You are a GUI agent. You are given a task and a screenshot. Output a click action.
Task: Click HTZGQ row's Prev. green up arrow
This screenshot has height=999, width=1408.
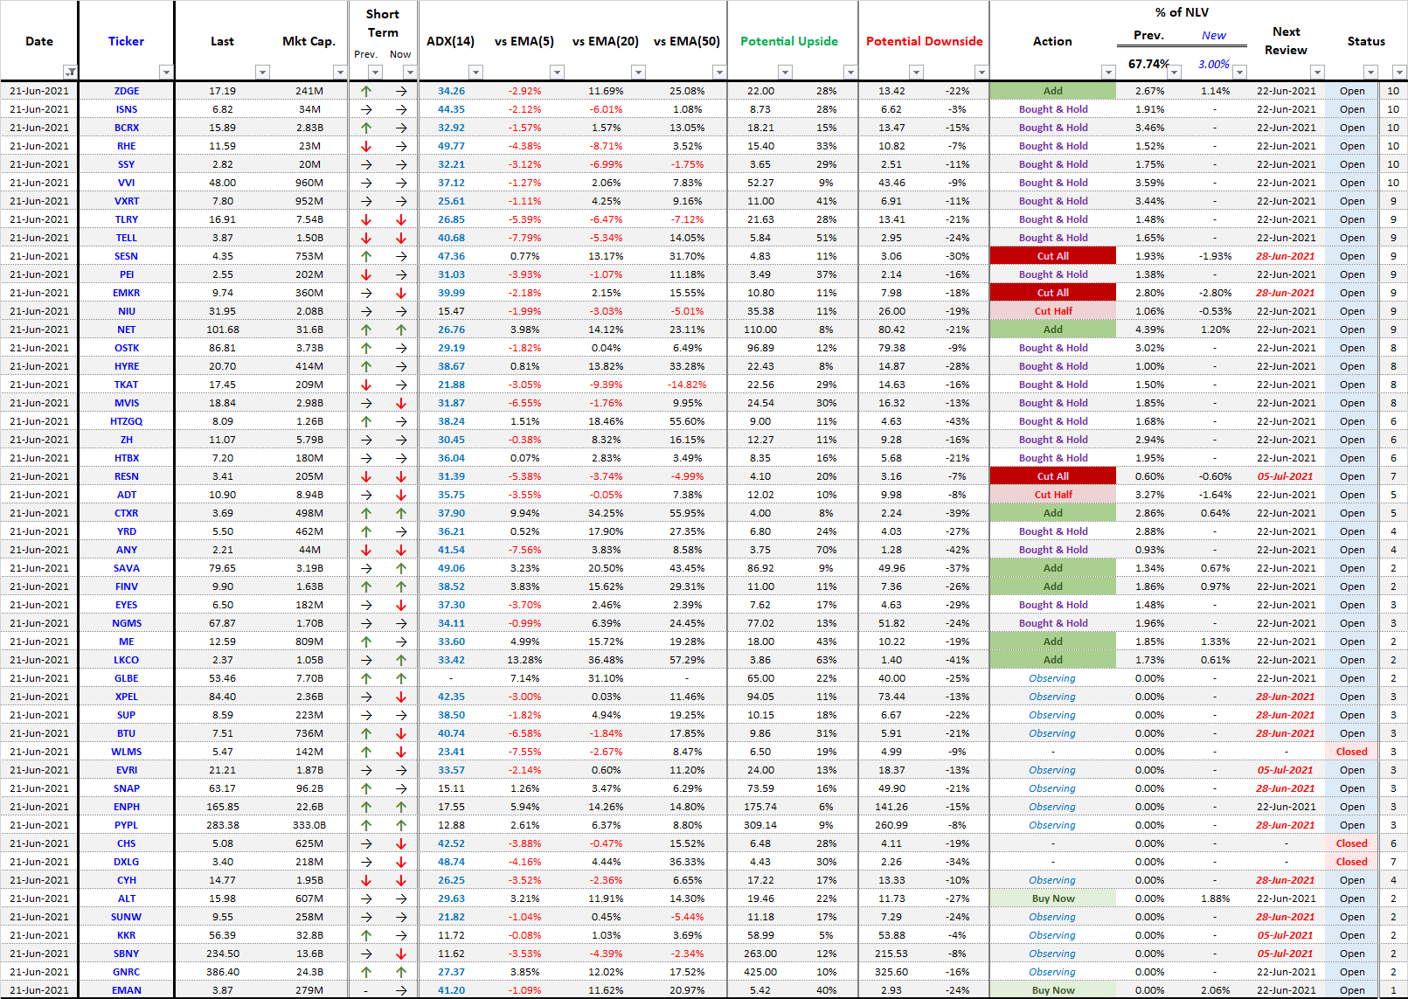366,421
